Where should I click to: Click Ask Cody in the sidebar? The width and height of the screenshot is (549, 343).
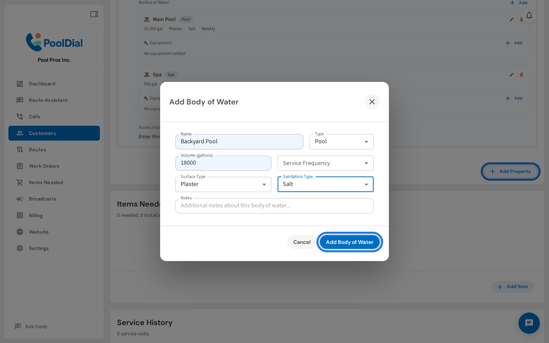point(35,326)
